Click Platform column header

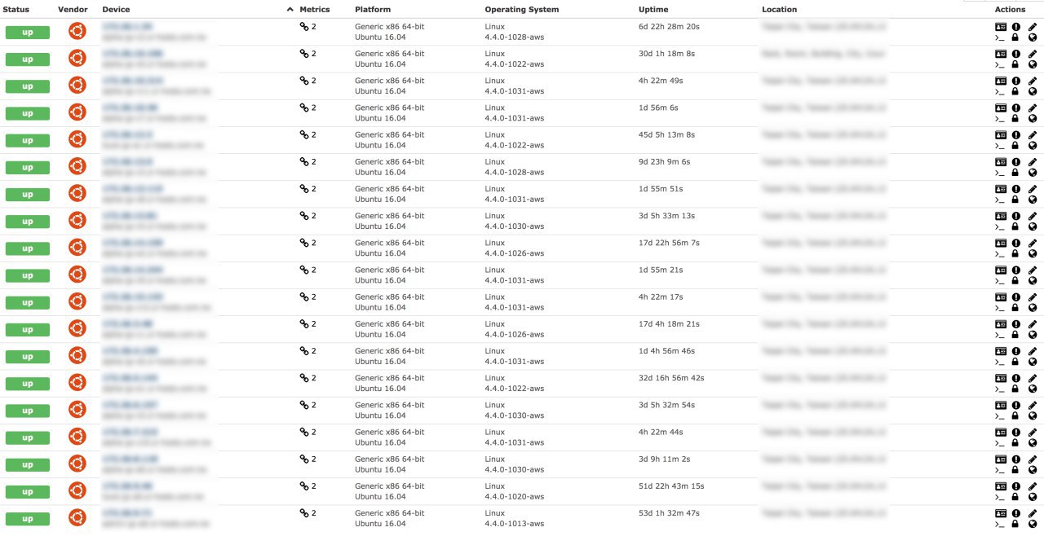point(373,10)
